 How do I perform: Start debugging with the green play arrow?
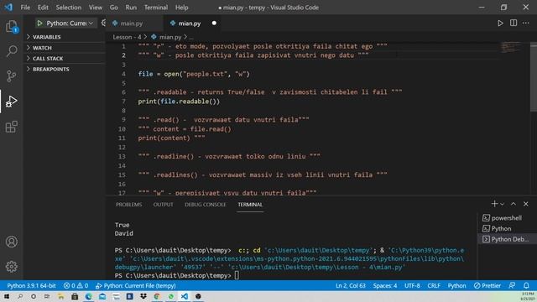pyautogui.click(x=39, y=23)
